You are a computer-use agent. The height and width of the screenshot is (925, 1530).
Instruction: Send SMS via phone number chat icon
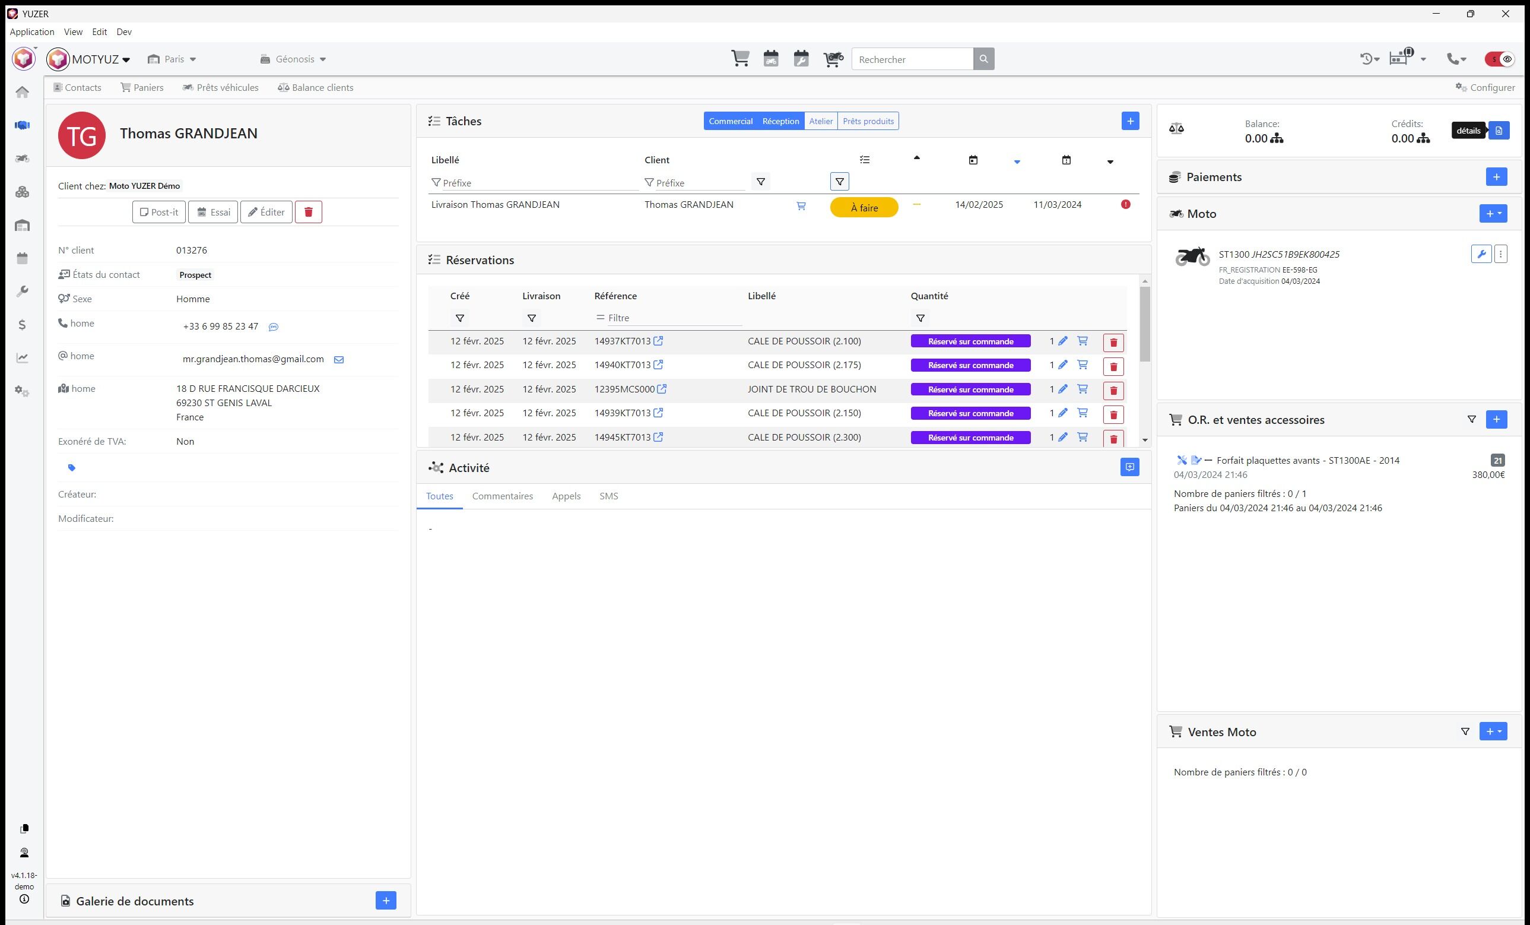point(273,327)
